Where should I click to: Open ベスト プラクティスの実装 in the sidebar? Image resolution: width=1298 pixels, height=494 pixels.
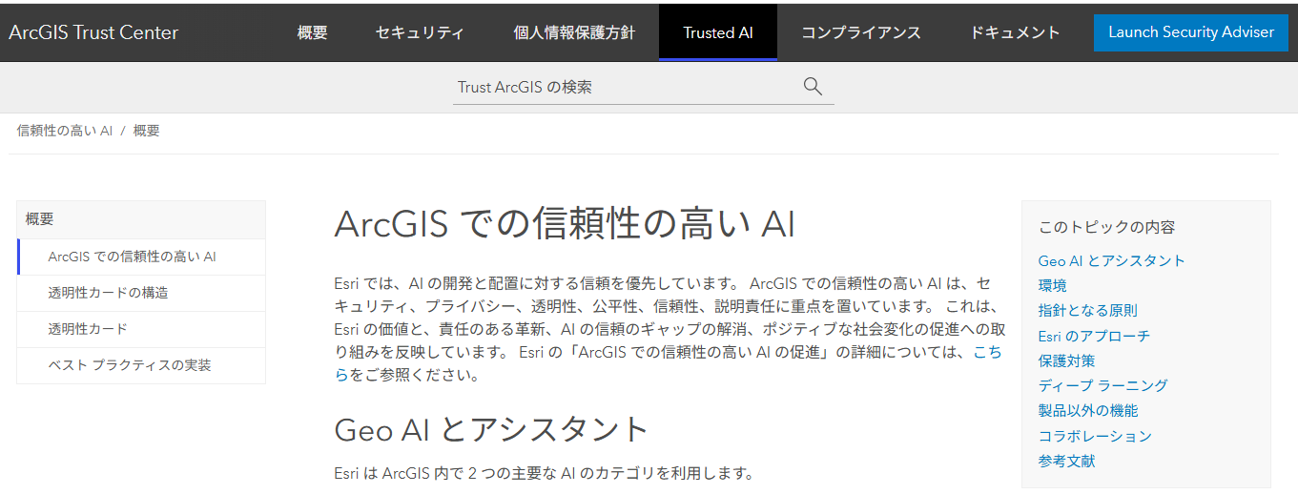pos(141,365)
